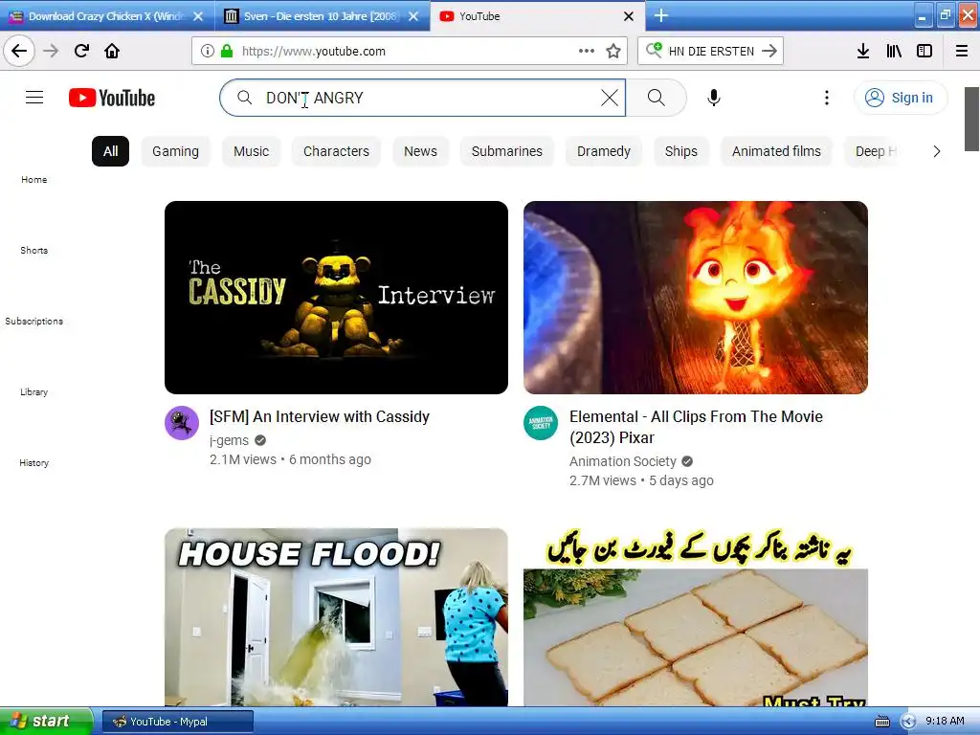Close the YouTube tab
The image size is (980, 735).
point(629,16)
